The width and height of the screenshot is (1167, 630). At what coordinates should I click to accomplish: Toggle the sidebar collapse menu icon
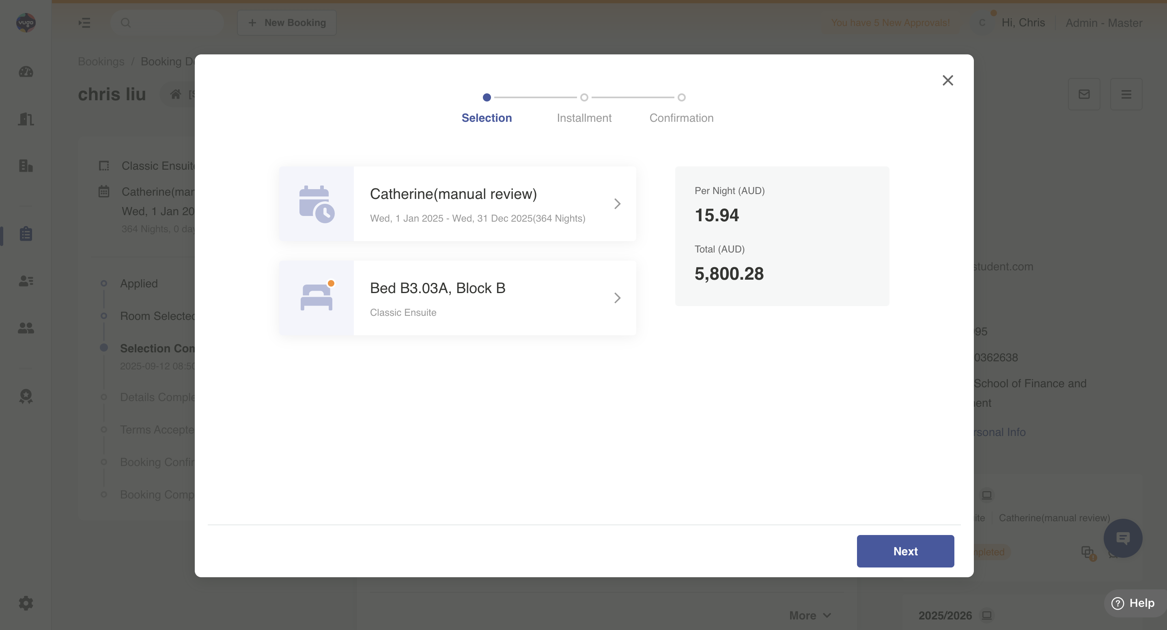tap(84, 23)
